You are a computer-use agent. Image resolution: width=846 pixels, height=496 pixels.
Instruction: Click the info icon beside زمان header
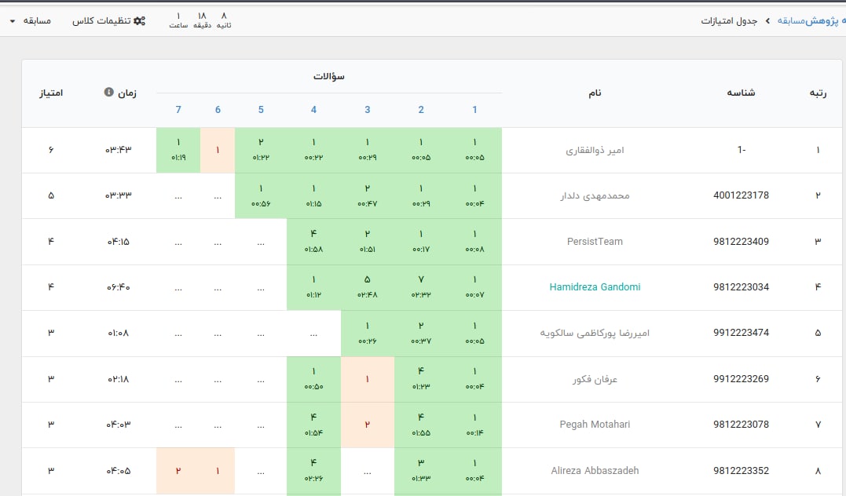(109, 92)
